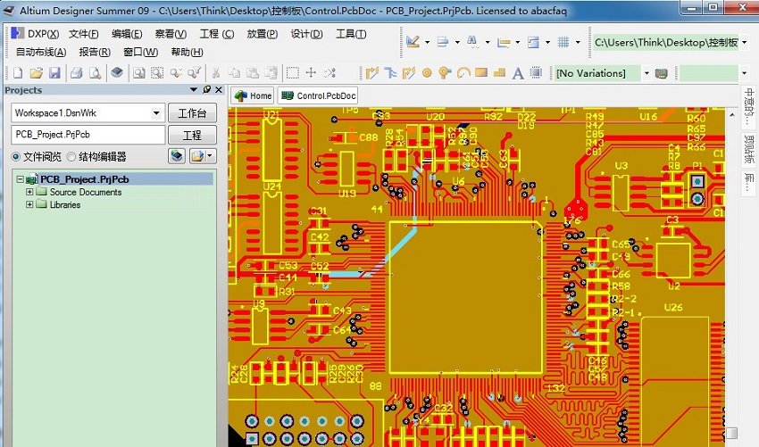759x447 pixels.
Task: Open the 设计(D) menu
Action: coord(306,34)
